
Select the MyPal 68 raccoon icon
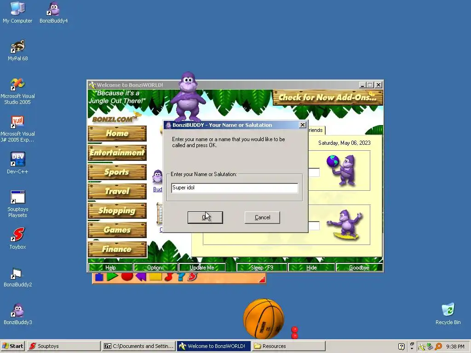(x=17, y=50)
